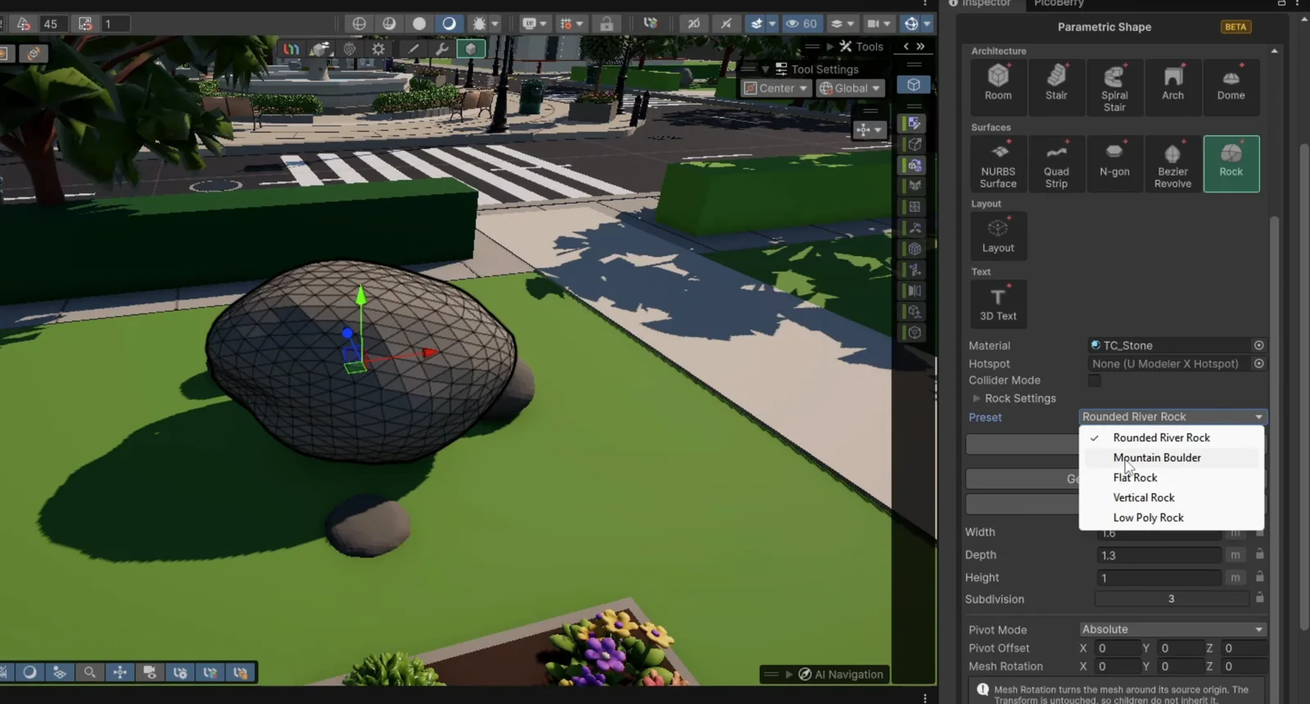The image size is (1310, 704).
Task: Adjust the Subdivision slider
Action: pos(1172,599)
